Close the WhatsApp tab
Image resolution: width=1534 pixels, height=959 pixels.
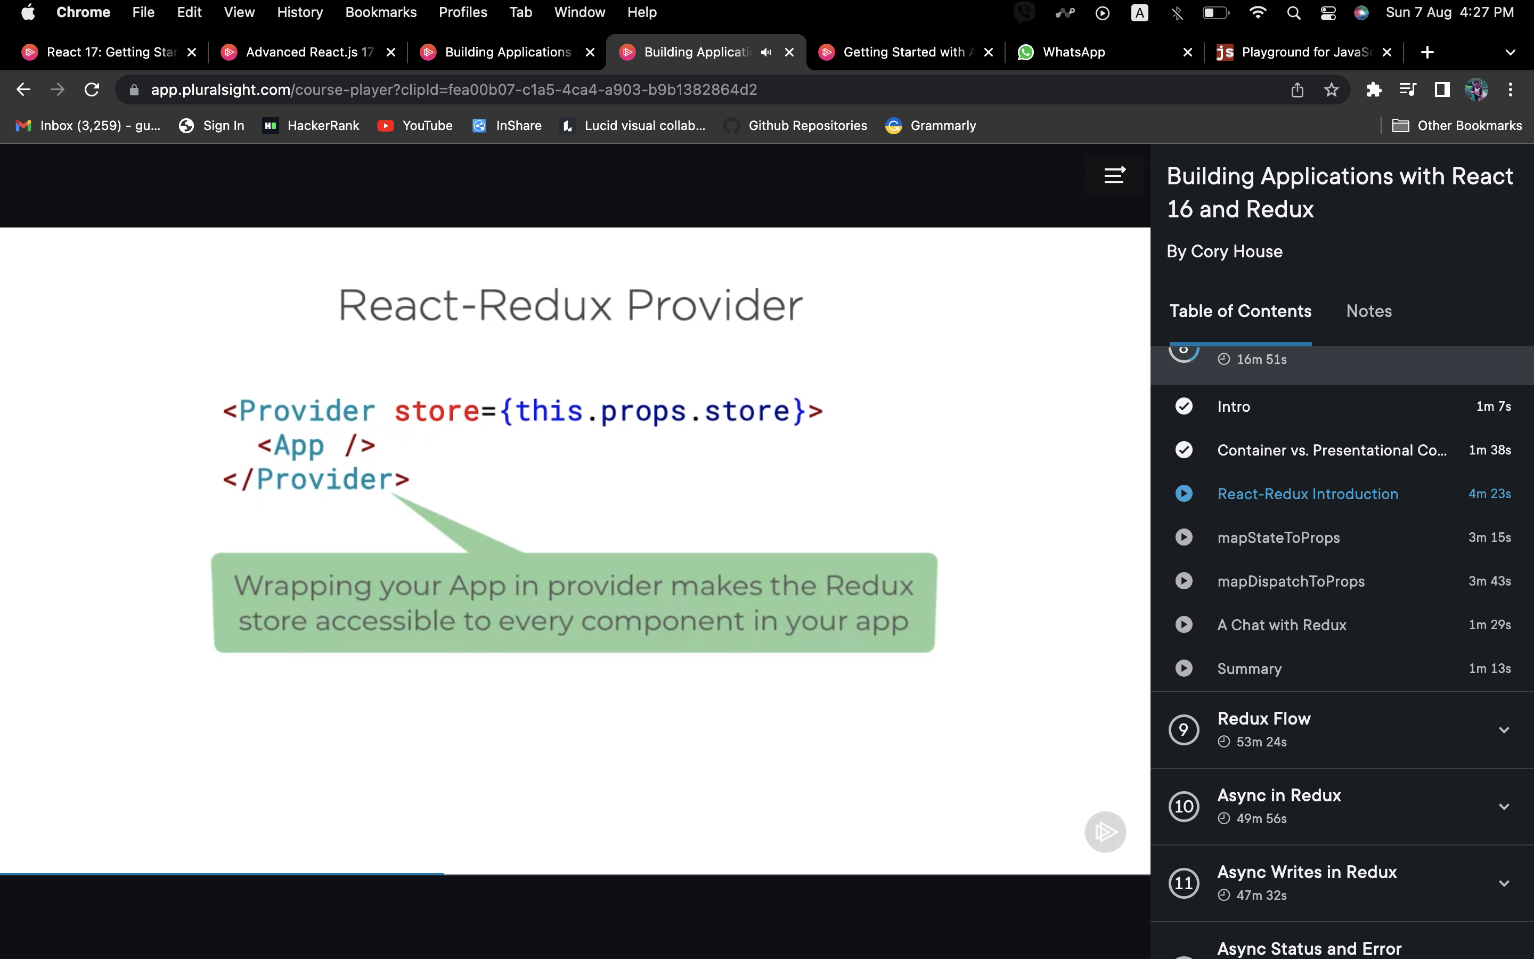pyautogui.click(x=1188, y=52)
